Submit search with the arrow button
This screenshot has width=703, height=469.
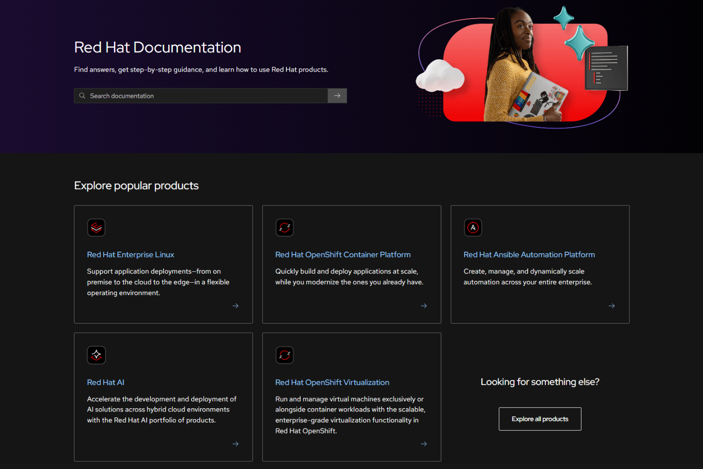point(337,96)
